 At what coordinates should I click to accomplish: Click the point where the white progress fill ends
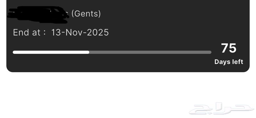click(89, 52)
